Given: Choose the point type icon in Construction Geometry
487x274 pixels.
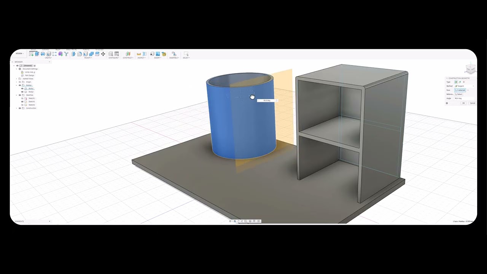Looking at the screenshot, I should point(464,82).
